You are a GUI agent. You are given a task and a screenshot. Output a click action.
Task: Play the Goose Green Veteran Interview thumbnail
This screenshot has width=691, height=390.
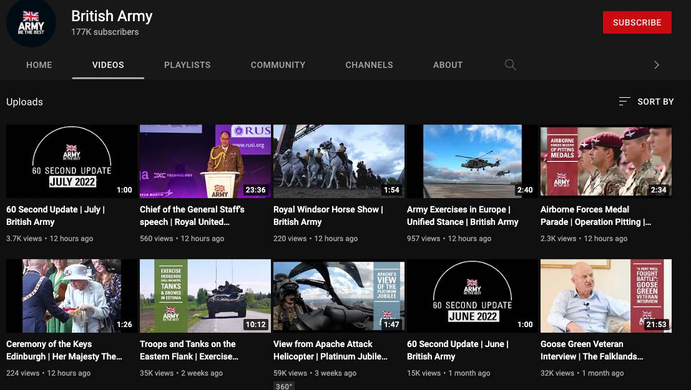click(x=605, y=296)
